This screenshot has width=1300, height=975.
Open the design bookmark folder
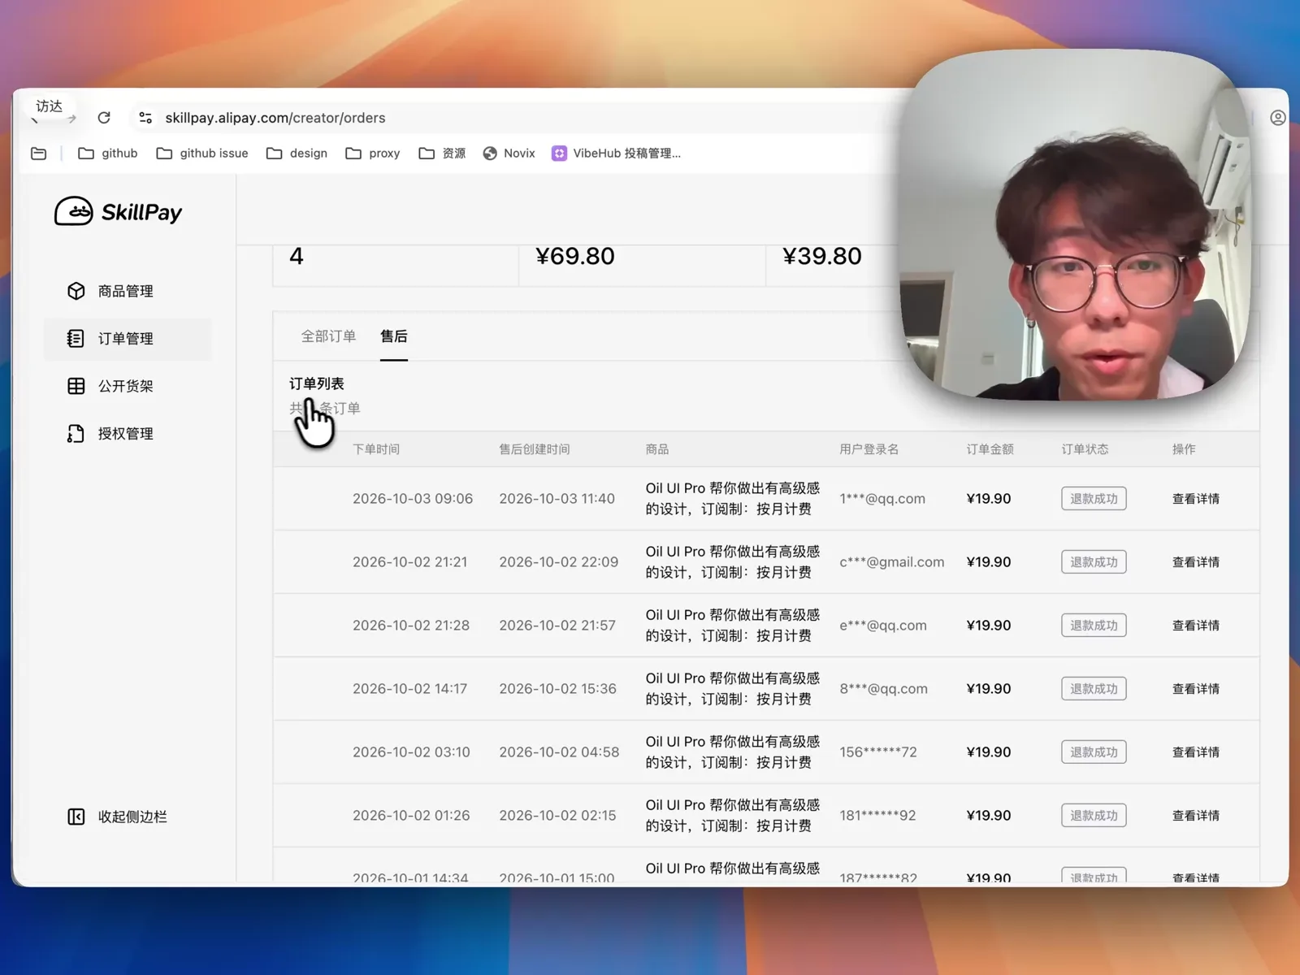coord(297,153)
